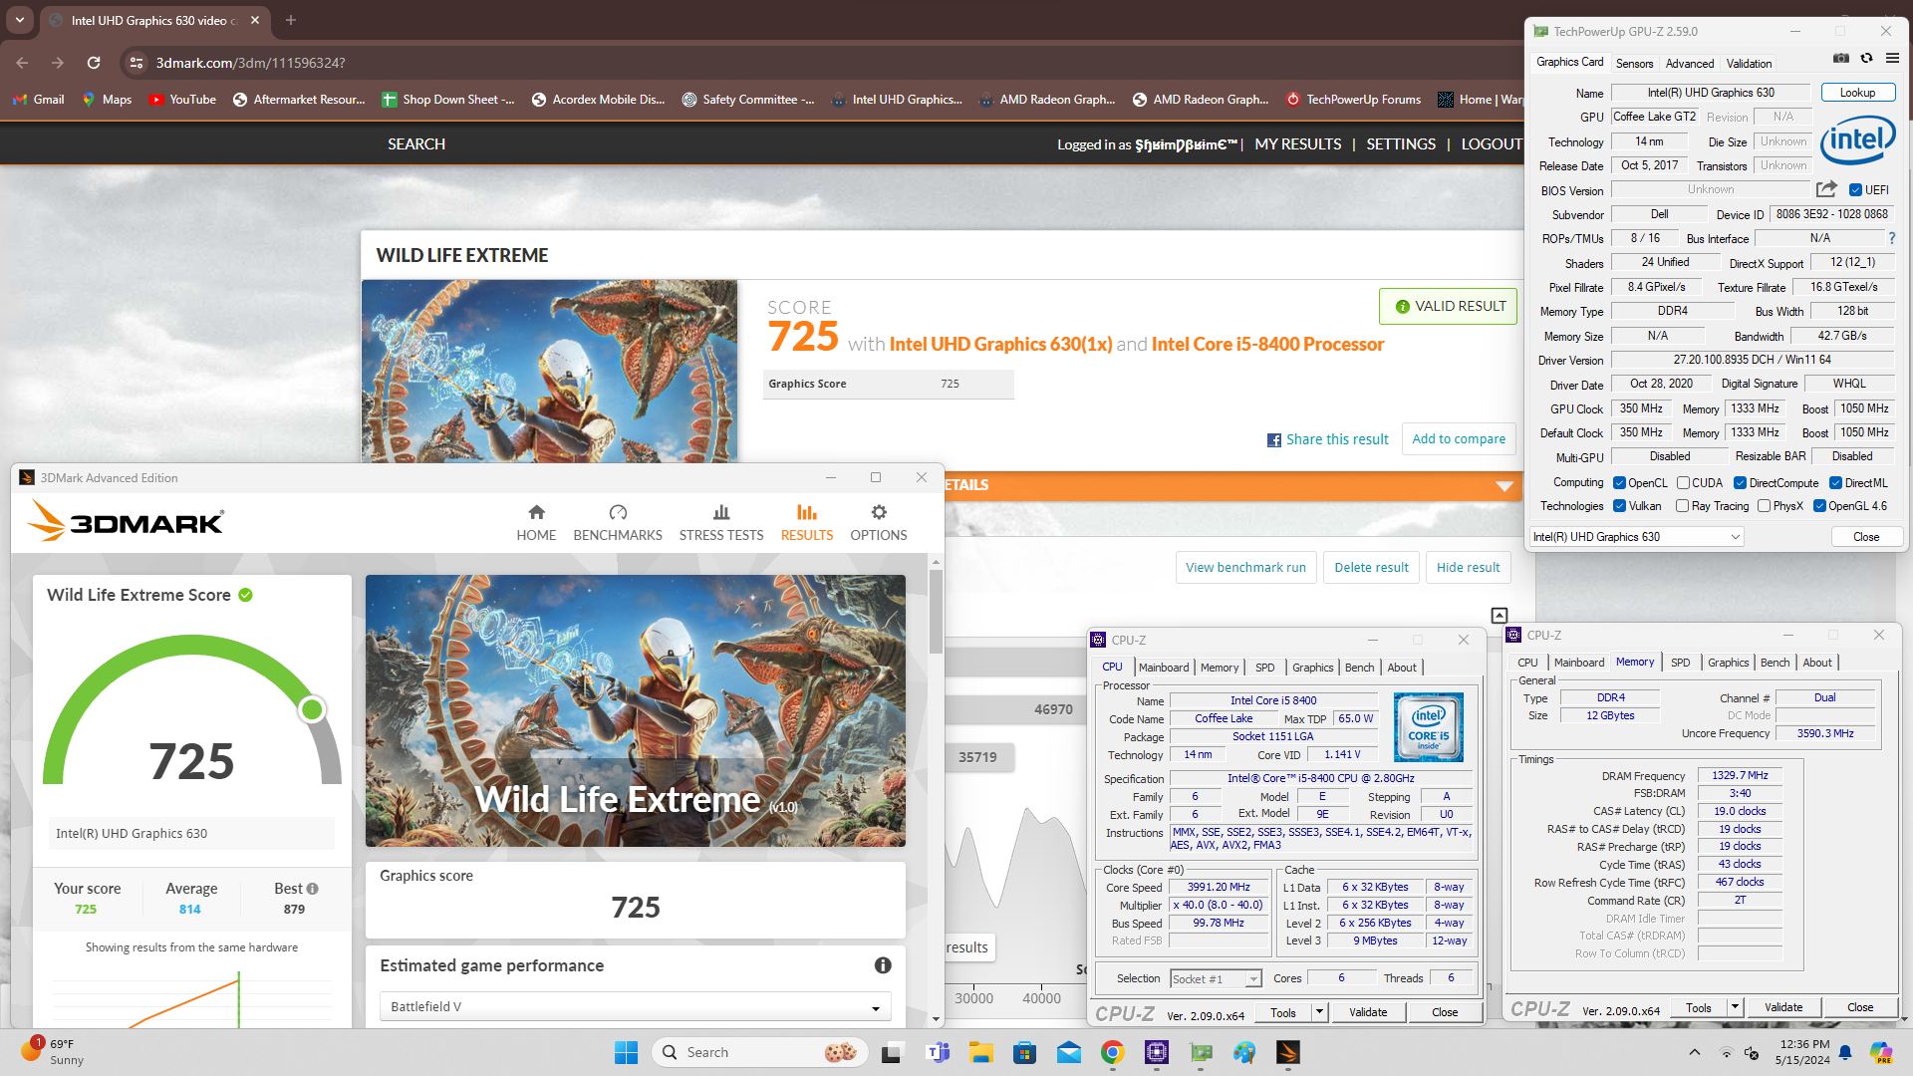1913x1076 pixels.
Task: Open the SPD tab in CPU-Z Memory window
Action: (1680, 663)
